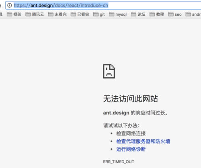
Task: Click the 无法访问此网站 heading
Action: [x=131, y=99]
